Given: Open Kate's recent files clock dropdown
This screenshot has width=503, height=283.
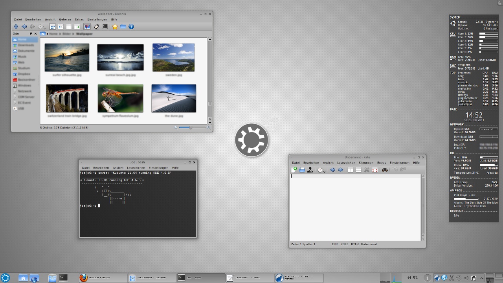Looking at the screenshot, I should coord(321,170).
